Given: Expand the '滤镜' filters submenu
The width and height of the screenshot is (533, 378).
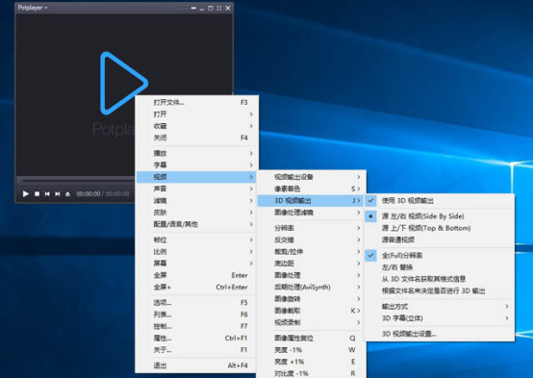Looking at the screenshot, I should (x=197, y=201).
